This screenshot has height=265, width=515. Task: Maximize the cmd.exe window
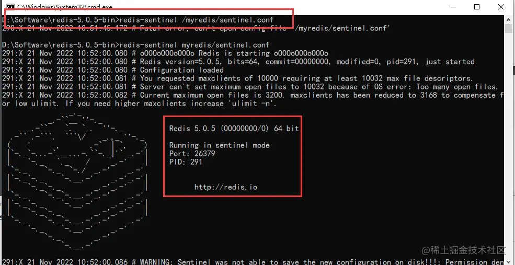(477, 7)
